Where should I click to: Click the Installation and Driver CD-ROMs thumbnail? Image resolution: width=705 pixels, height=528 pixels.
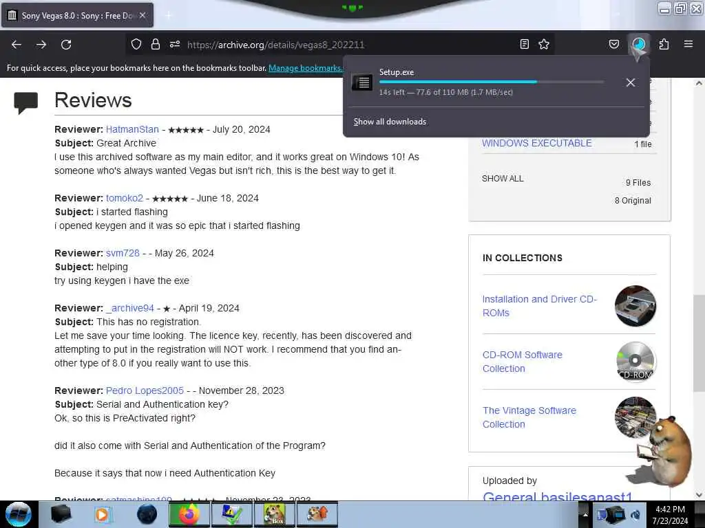pyautogui.click(x=635, y=306)
